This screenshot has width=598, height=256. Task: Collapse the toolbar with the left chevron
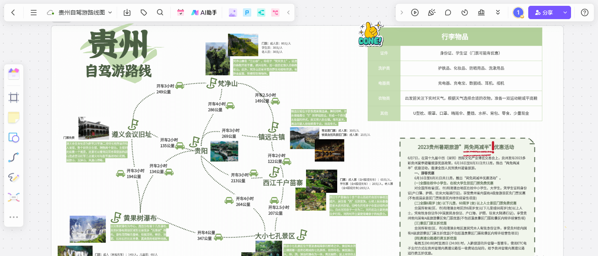pyautogui.click(x=288, y=12)
